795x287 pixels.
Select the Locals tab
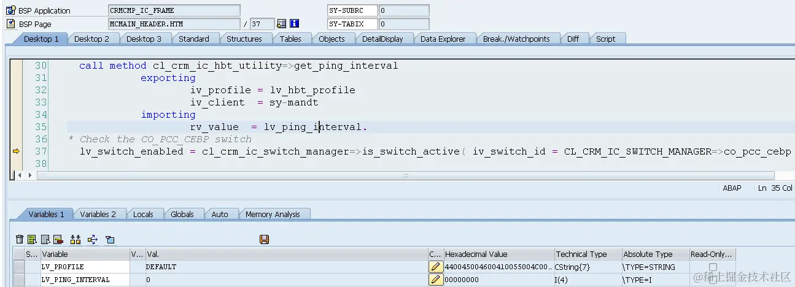[143, 214]
